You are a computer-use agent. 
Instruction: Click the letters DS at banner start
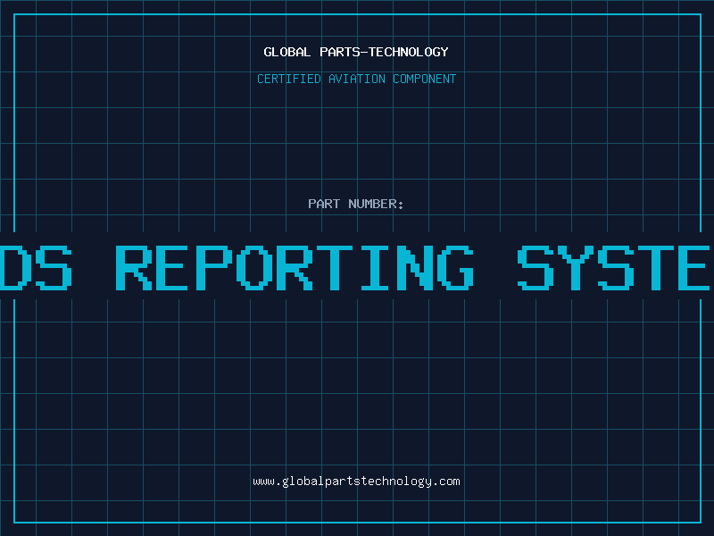[36, 266]
